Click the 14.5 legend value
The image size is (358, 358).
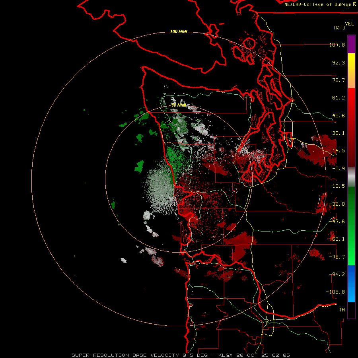339,151
